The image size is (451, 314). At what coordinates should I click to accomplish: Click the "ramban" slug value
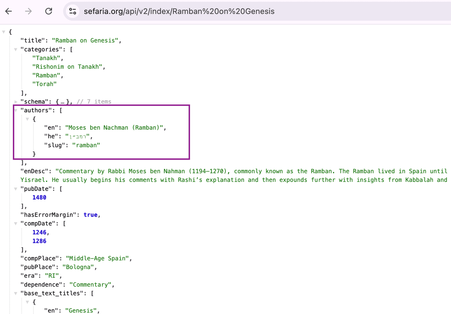[86, 145]
